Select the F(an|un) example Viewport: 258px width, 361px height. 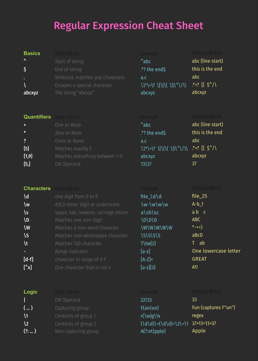[150, 308]
